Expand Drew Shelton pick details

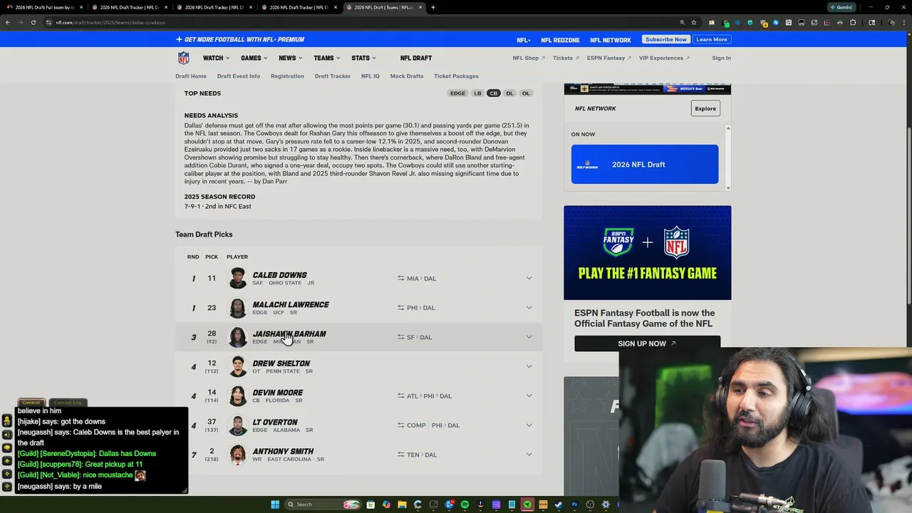tap(529, 366)
